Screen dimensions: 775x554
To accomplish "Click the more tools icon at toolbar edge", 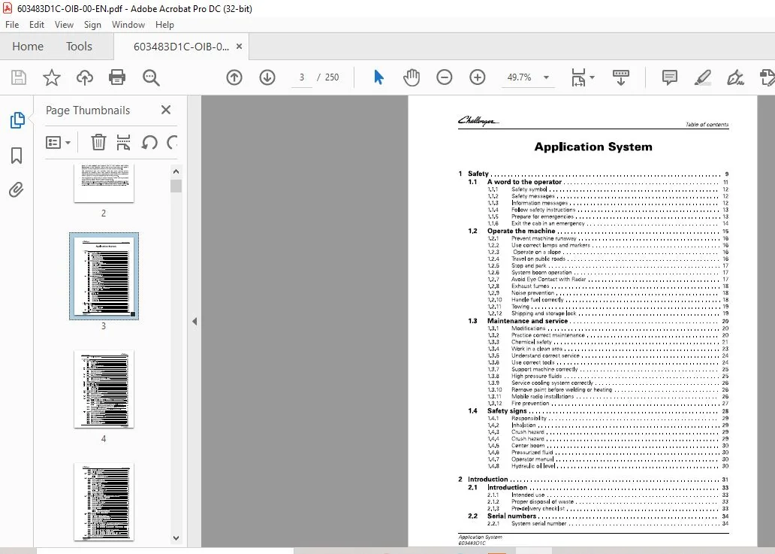I will (x=767, y=77).
